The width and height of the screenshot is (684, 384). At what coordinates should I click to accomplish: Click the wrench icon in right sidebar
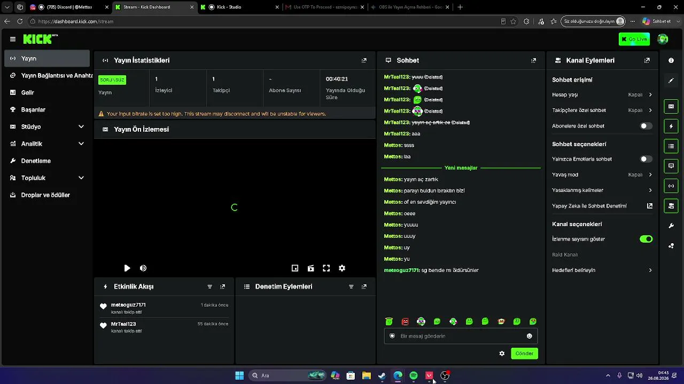[x=671, y=226]
